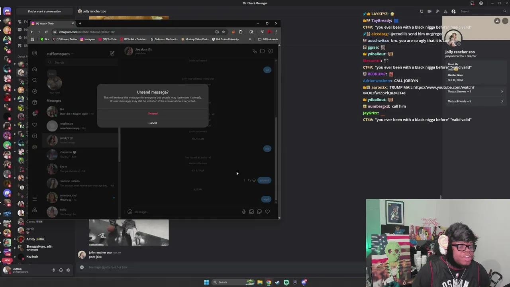
Task: Open File Explorer from the taskbar
Action: (x=260, y=282)
